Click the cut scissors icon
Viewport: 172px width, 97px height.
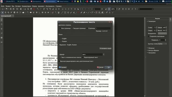[25, 9]
